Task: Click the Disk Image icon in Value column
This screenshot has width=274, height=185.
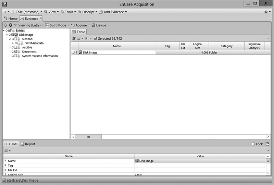Action: [x=137, y=161]
